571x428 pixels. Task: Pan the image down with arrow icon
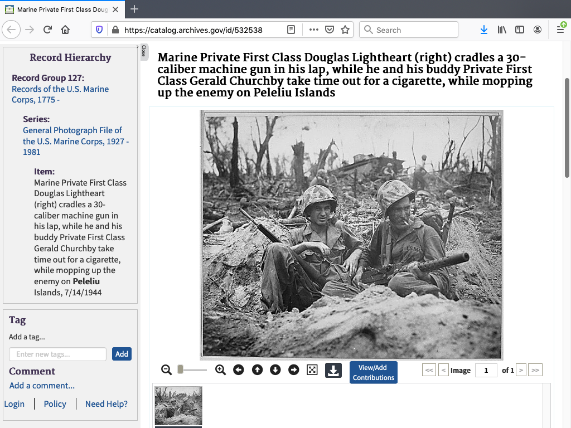pyautogui.click(x=275, y=370)
